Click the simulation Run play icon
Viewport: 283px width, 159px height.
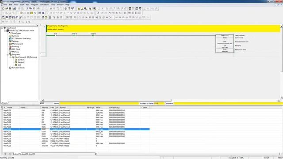click(87, 18)
